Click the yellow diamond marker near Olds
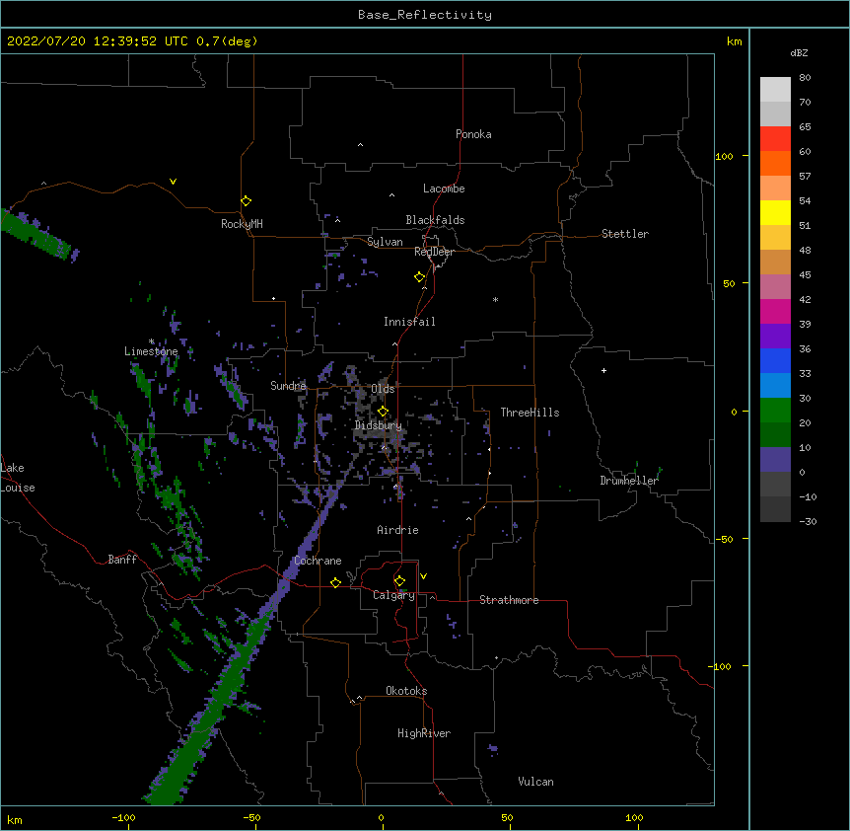This screenshot has width=850, height=831. [x=383, y=411]
